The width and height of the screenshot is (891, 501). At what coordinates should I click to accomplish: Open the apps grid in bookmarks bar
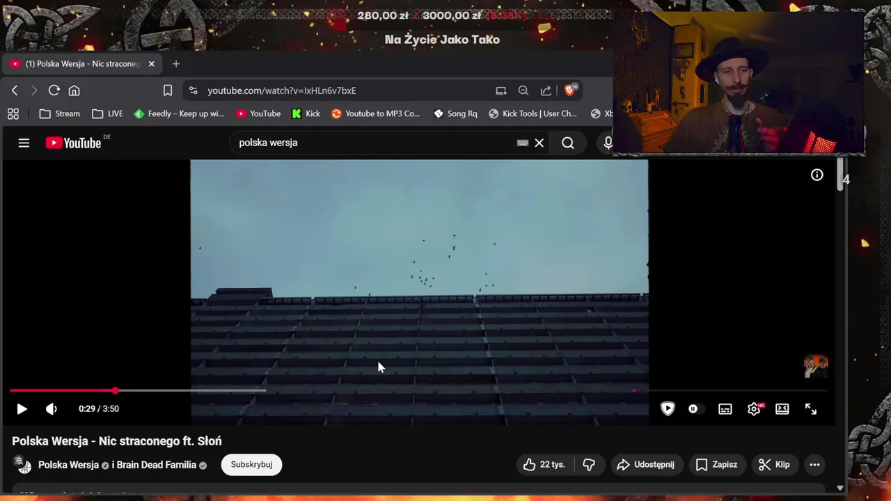13,113
